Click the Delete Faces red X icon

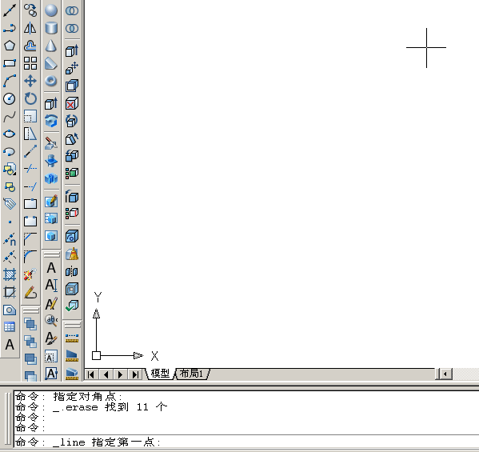[72, 104]
